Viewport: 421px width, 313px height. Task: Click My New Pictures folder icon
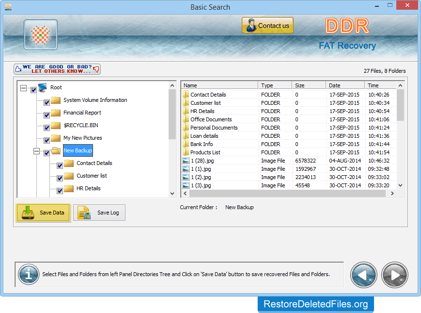click(56, 138)
